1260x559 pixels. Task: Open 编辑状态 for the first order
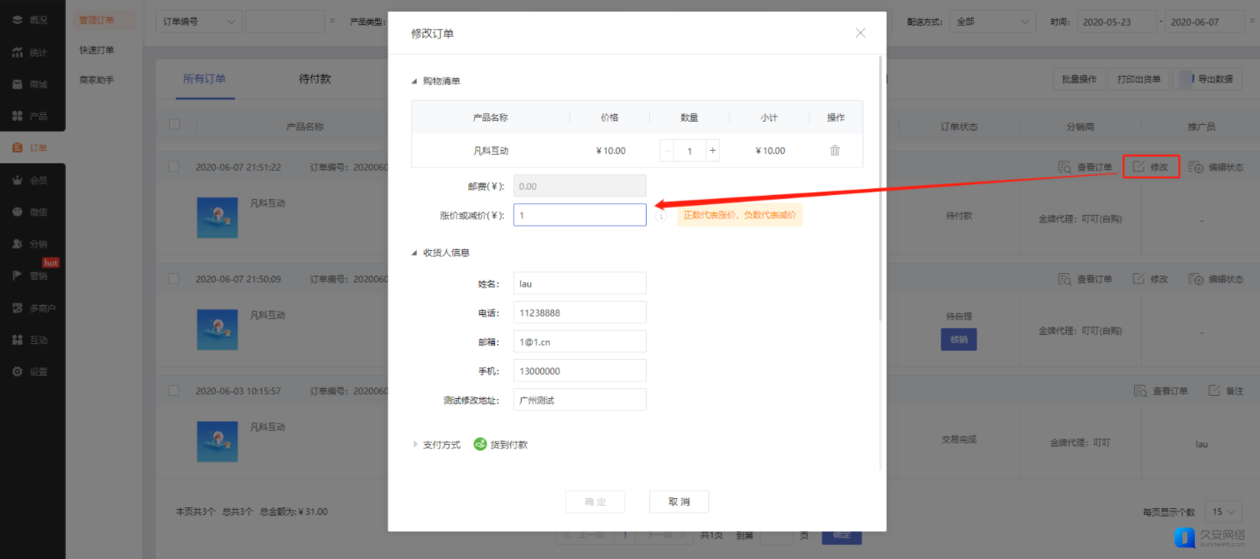click(1216, 167)
